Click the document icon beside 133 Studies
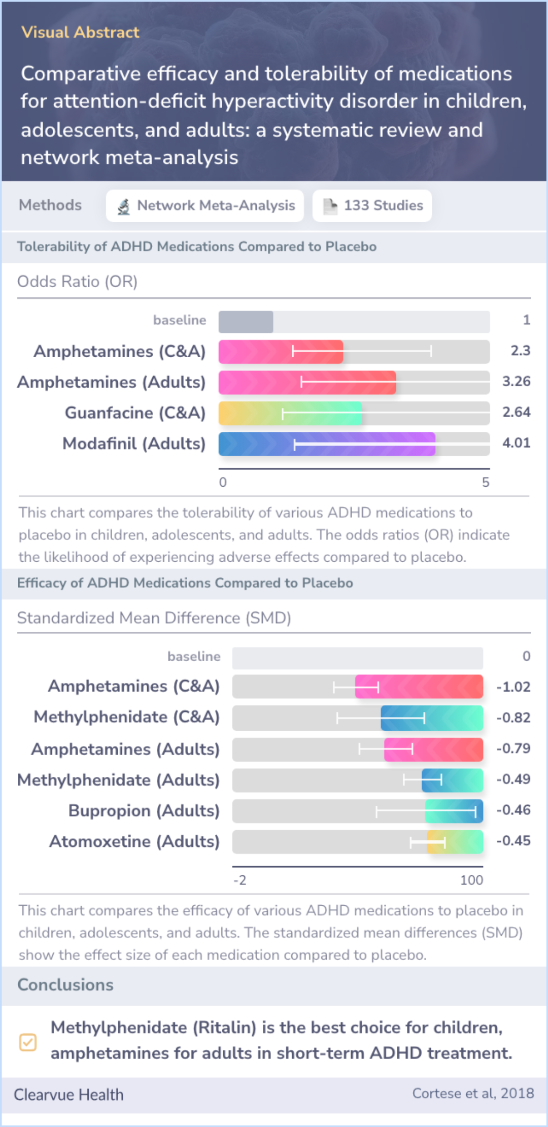The height and width of the screenshot is (1127, 548). pyautogui.click(x=330, y=206)
